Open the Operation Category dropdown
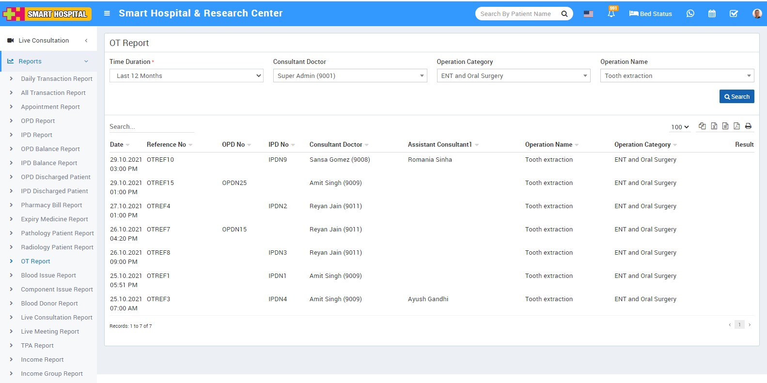Screen dimensions: 767x383 513,76
